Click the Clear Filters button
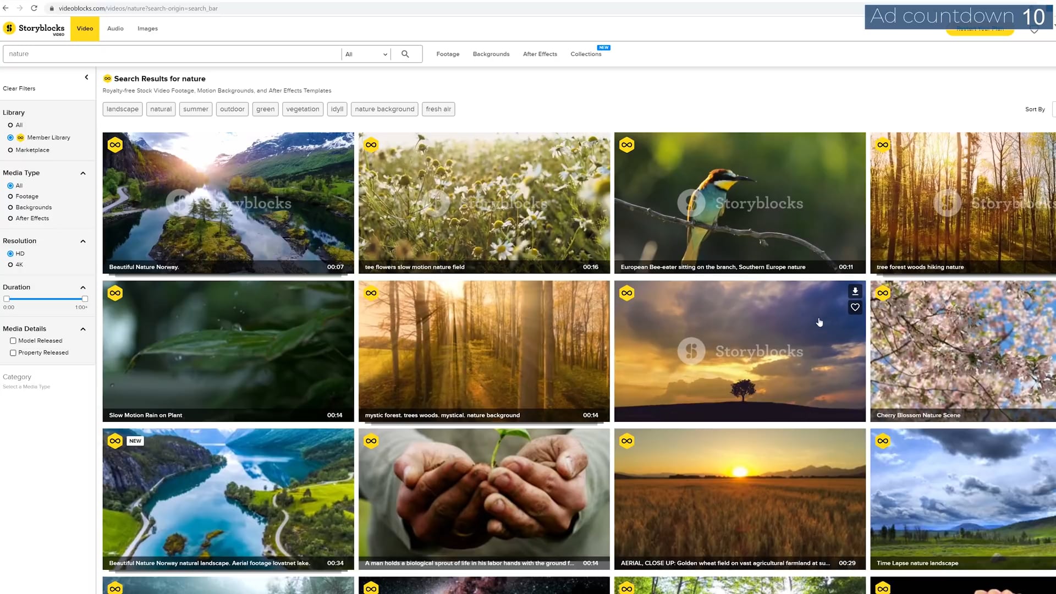Image resolution: width=1056 pixels, height=594 pixels. click(19, 88)
